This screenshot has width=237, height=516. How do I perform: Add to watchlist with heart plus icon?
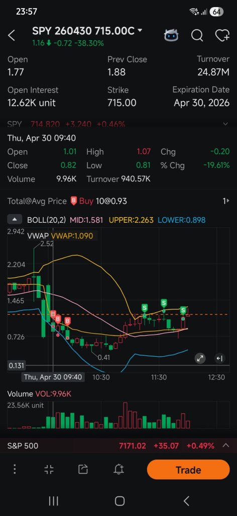click(x=222, y=35)
